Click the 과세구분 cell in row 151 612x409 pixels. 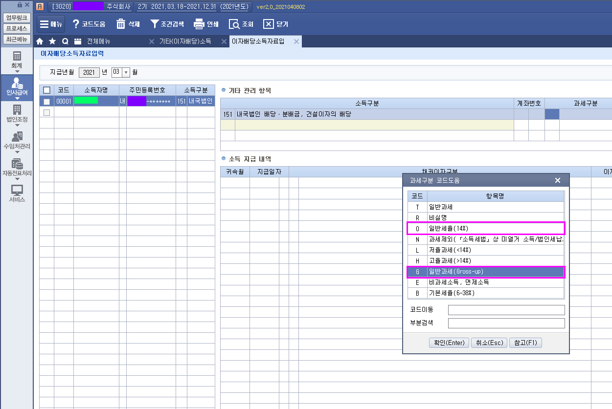[552, 114]
